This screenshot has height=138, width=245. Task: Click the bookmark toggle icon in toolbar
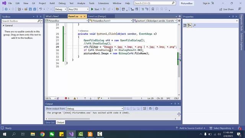click(153, 9)
